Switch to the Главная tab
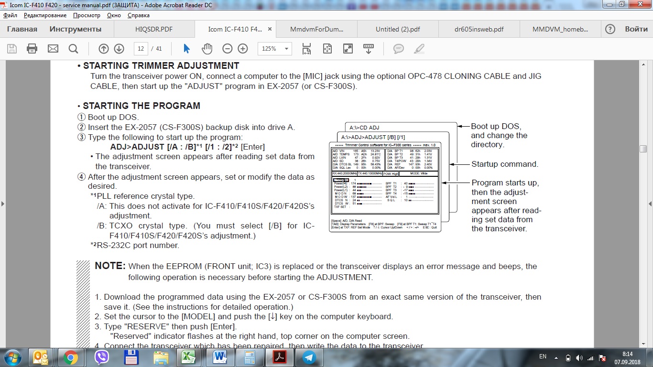This screenshot has width=653, height=367. [22, 29]
